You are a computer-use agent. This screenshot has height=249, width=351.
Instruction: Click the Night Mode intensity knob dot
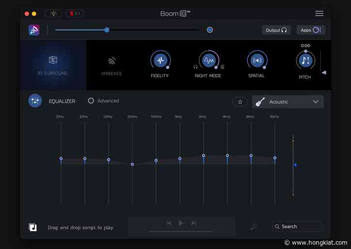(216, 67)
